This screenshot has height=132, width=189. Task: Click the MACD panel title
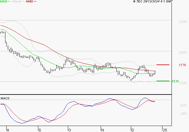tap(5, 98)
